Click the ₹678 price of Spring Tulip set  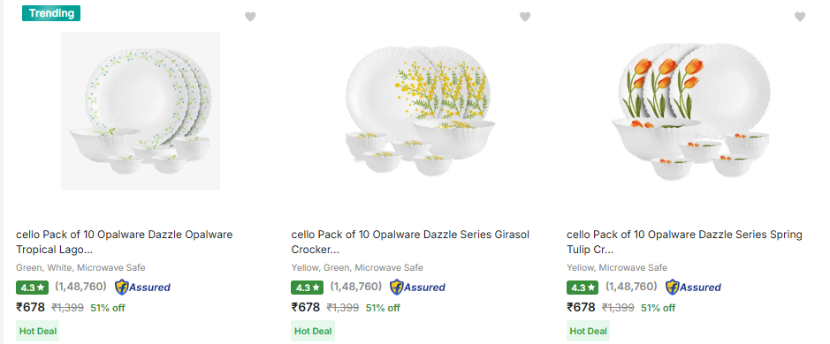581,307
